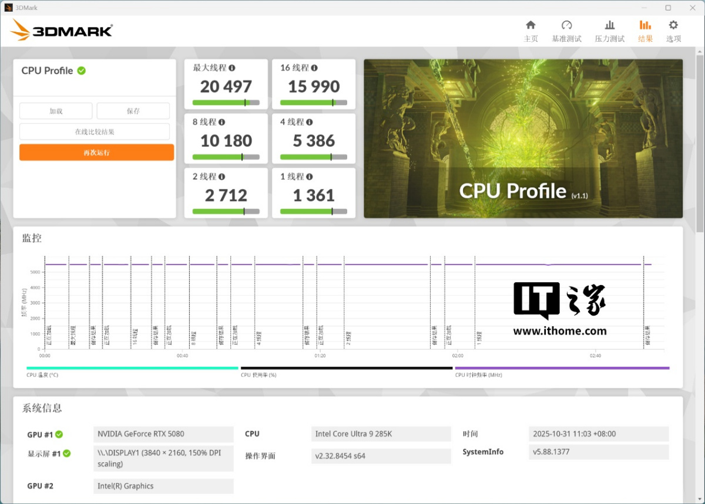
Task: Switch to the Results (结果) tab
Action: [x=645, y=31]
